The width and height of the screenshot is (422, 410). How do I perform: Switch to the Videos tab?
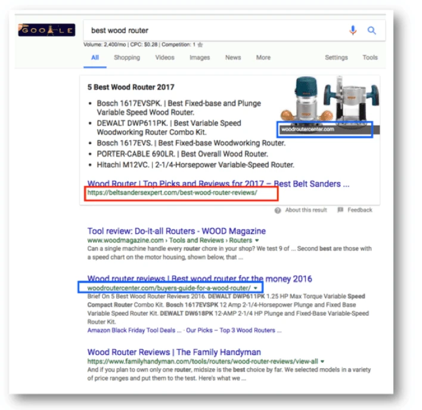pos(165,58)
